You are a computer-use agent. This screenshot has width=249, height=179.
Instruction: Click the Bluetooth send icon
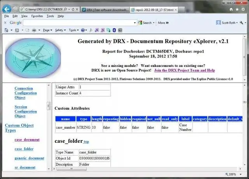[114, 30]
